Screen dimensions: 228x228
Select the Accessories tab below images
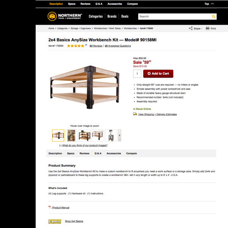pos(114,153)
